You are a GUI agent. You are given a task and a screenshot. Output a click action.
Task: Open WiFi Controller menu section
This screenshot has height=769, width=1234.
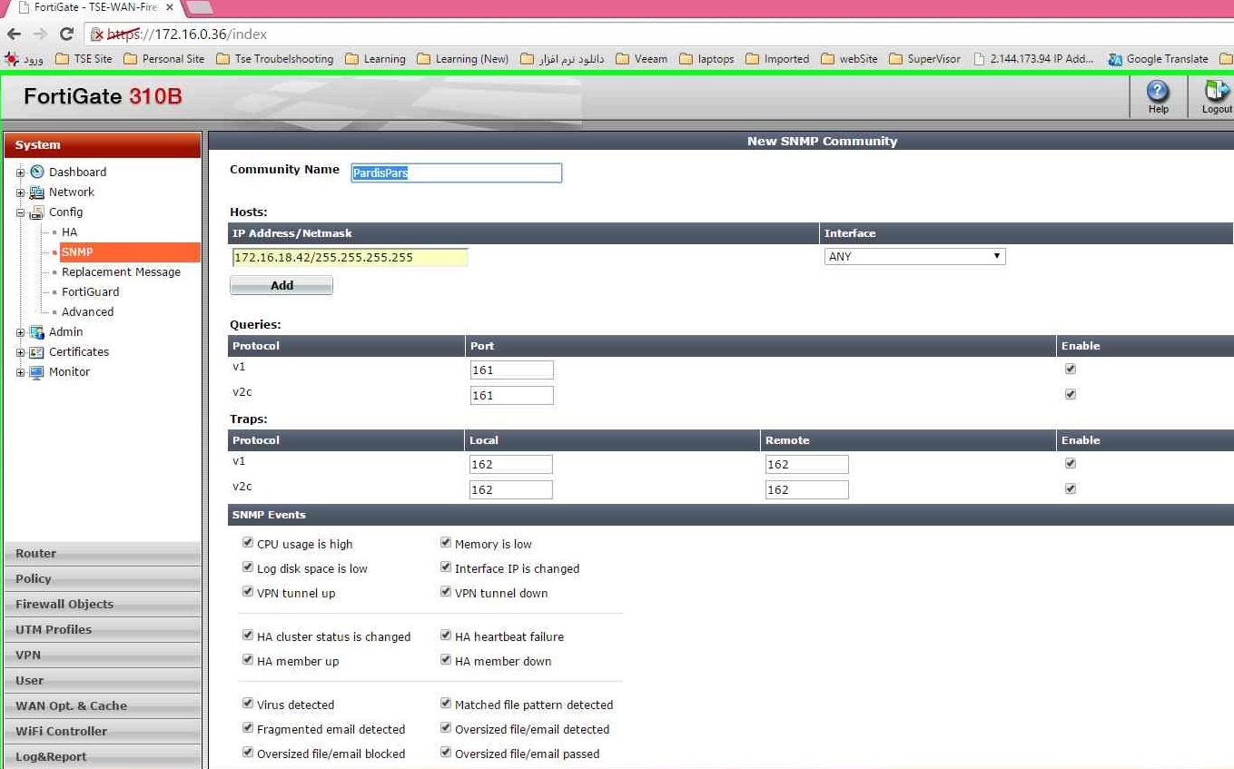103,731
